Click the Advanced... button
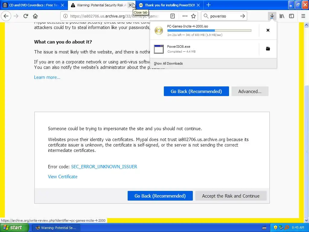 pos(250,91)
